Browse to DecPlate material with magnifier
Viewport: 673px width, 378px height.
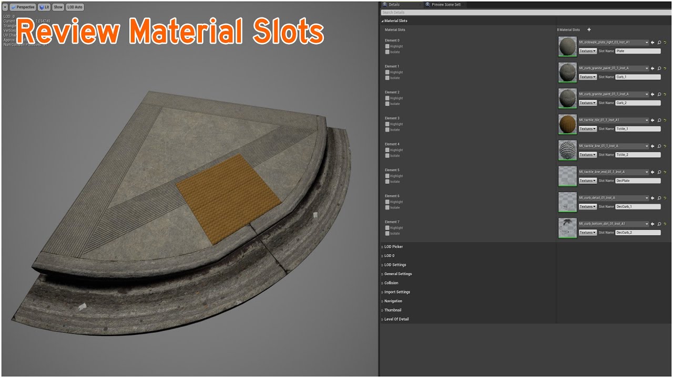(x=659, y=172)
